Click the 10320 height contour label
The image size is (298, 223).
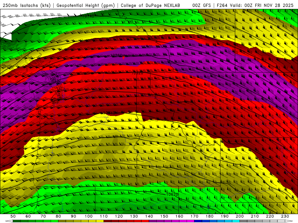pyautogui.click(x=137, y=73)
